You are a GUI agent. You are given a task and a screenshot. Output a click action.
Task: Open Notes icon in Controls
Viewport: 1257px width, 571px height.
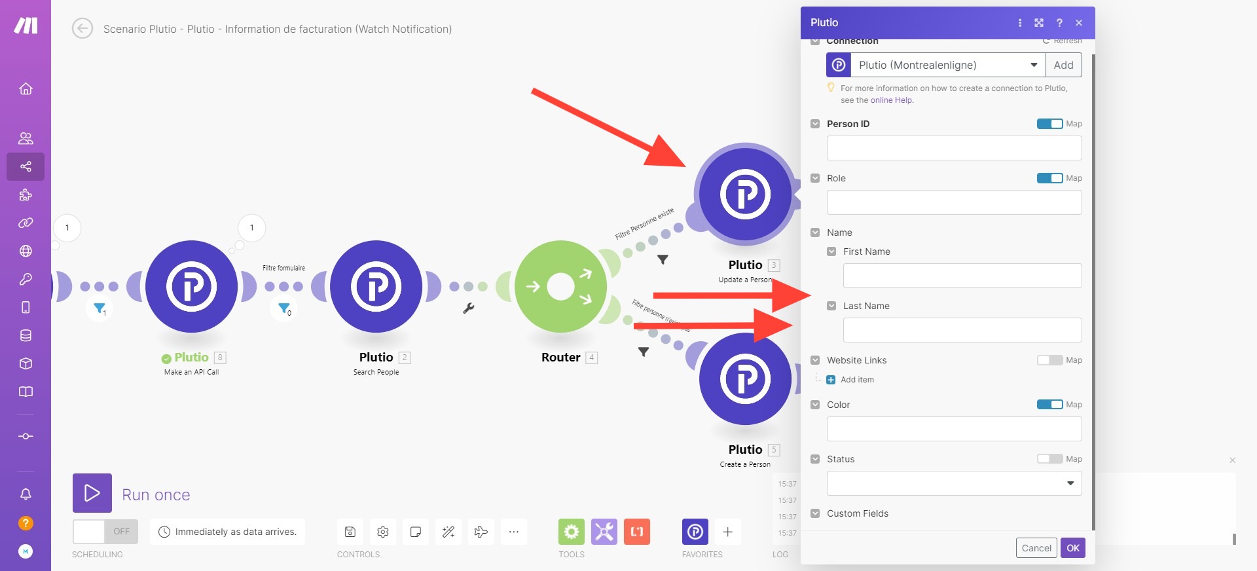pos(416,532)
